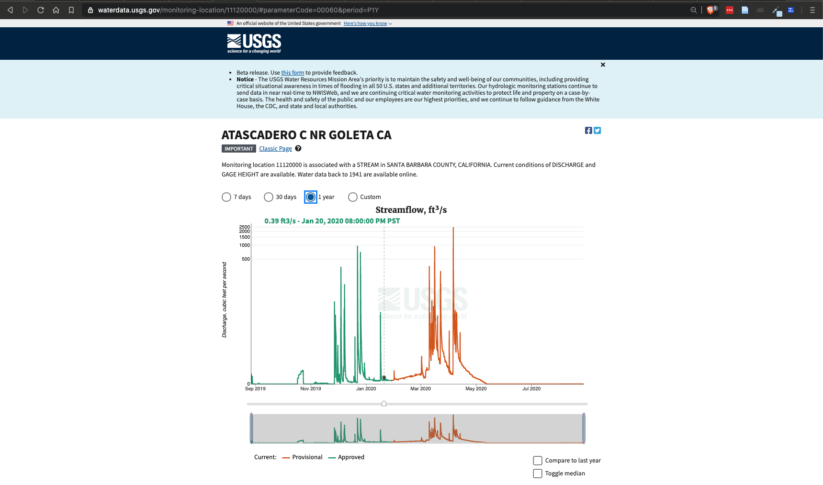Go to the browser home icon
The image size is (823, 485).
coord(56,10)
